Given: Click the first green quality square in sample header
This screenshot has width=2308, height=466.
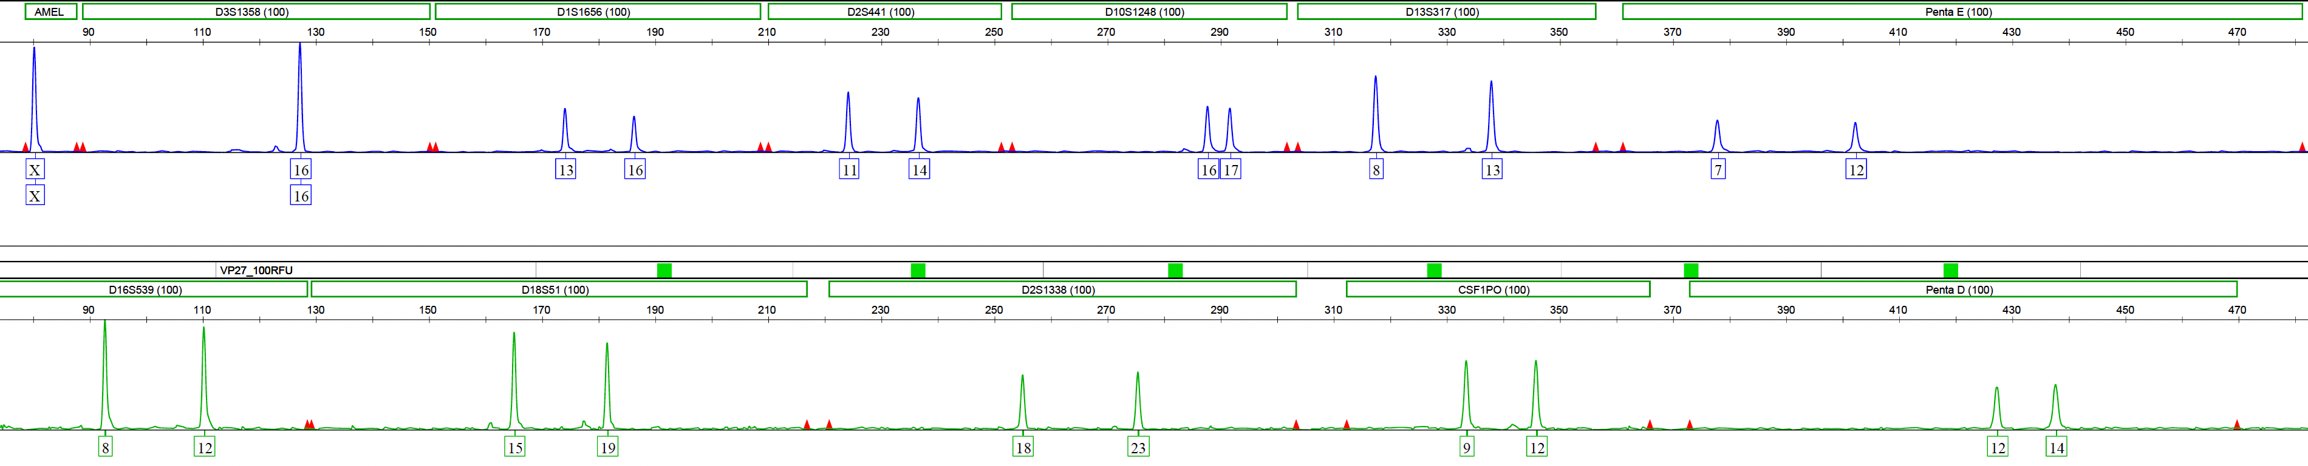Looking at the screenshot, I should tap(664, 270).
